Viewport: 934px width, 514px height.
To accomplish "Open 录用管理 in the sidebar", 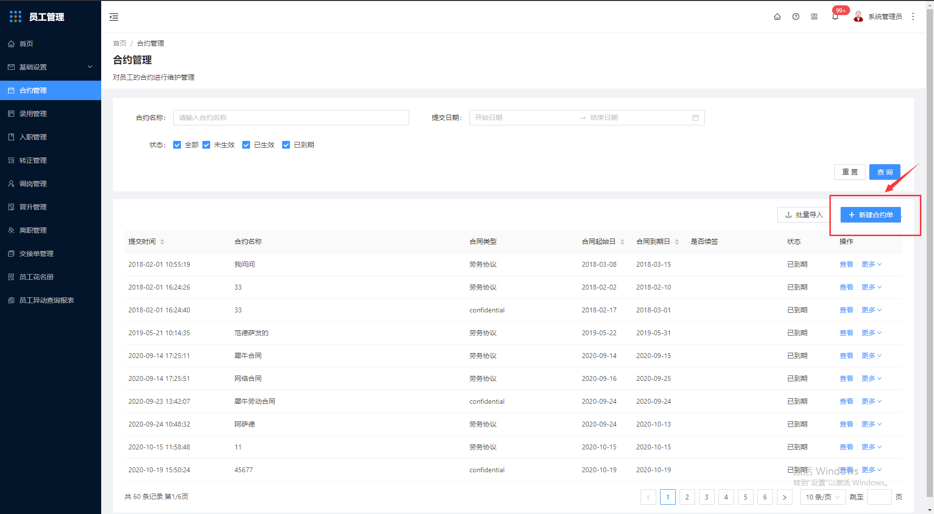I will (x=51, y=114).
